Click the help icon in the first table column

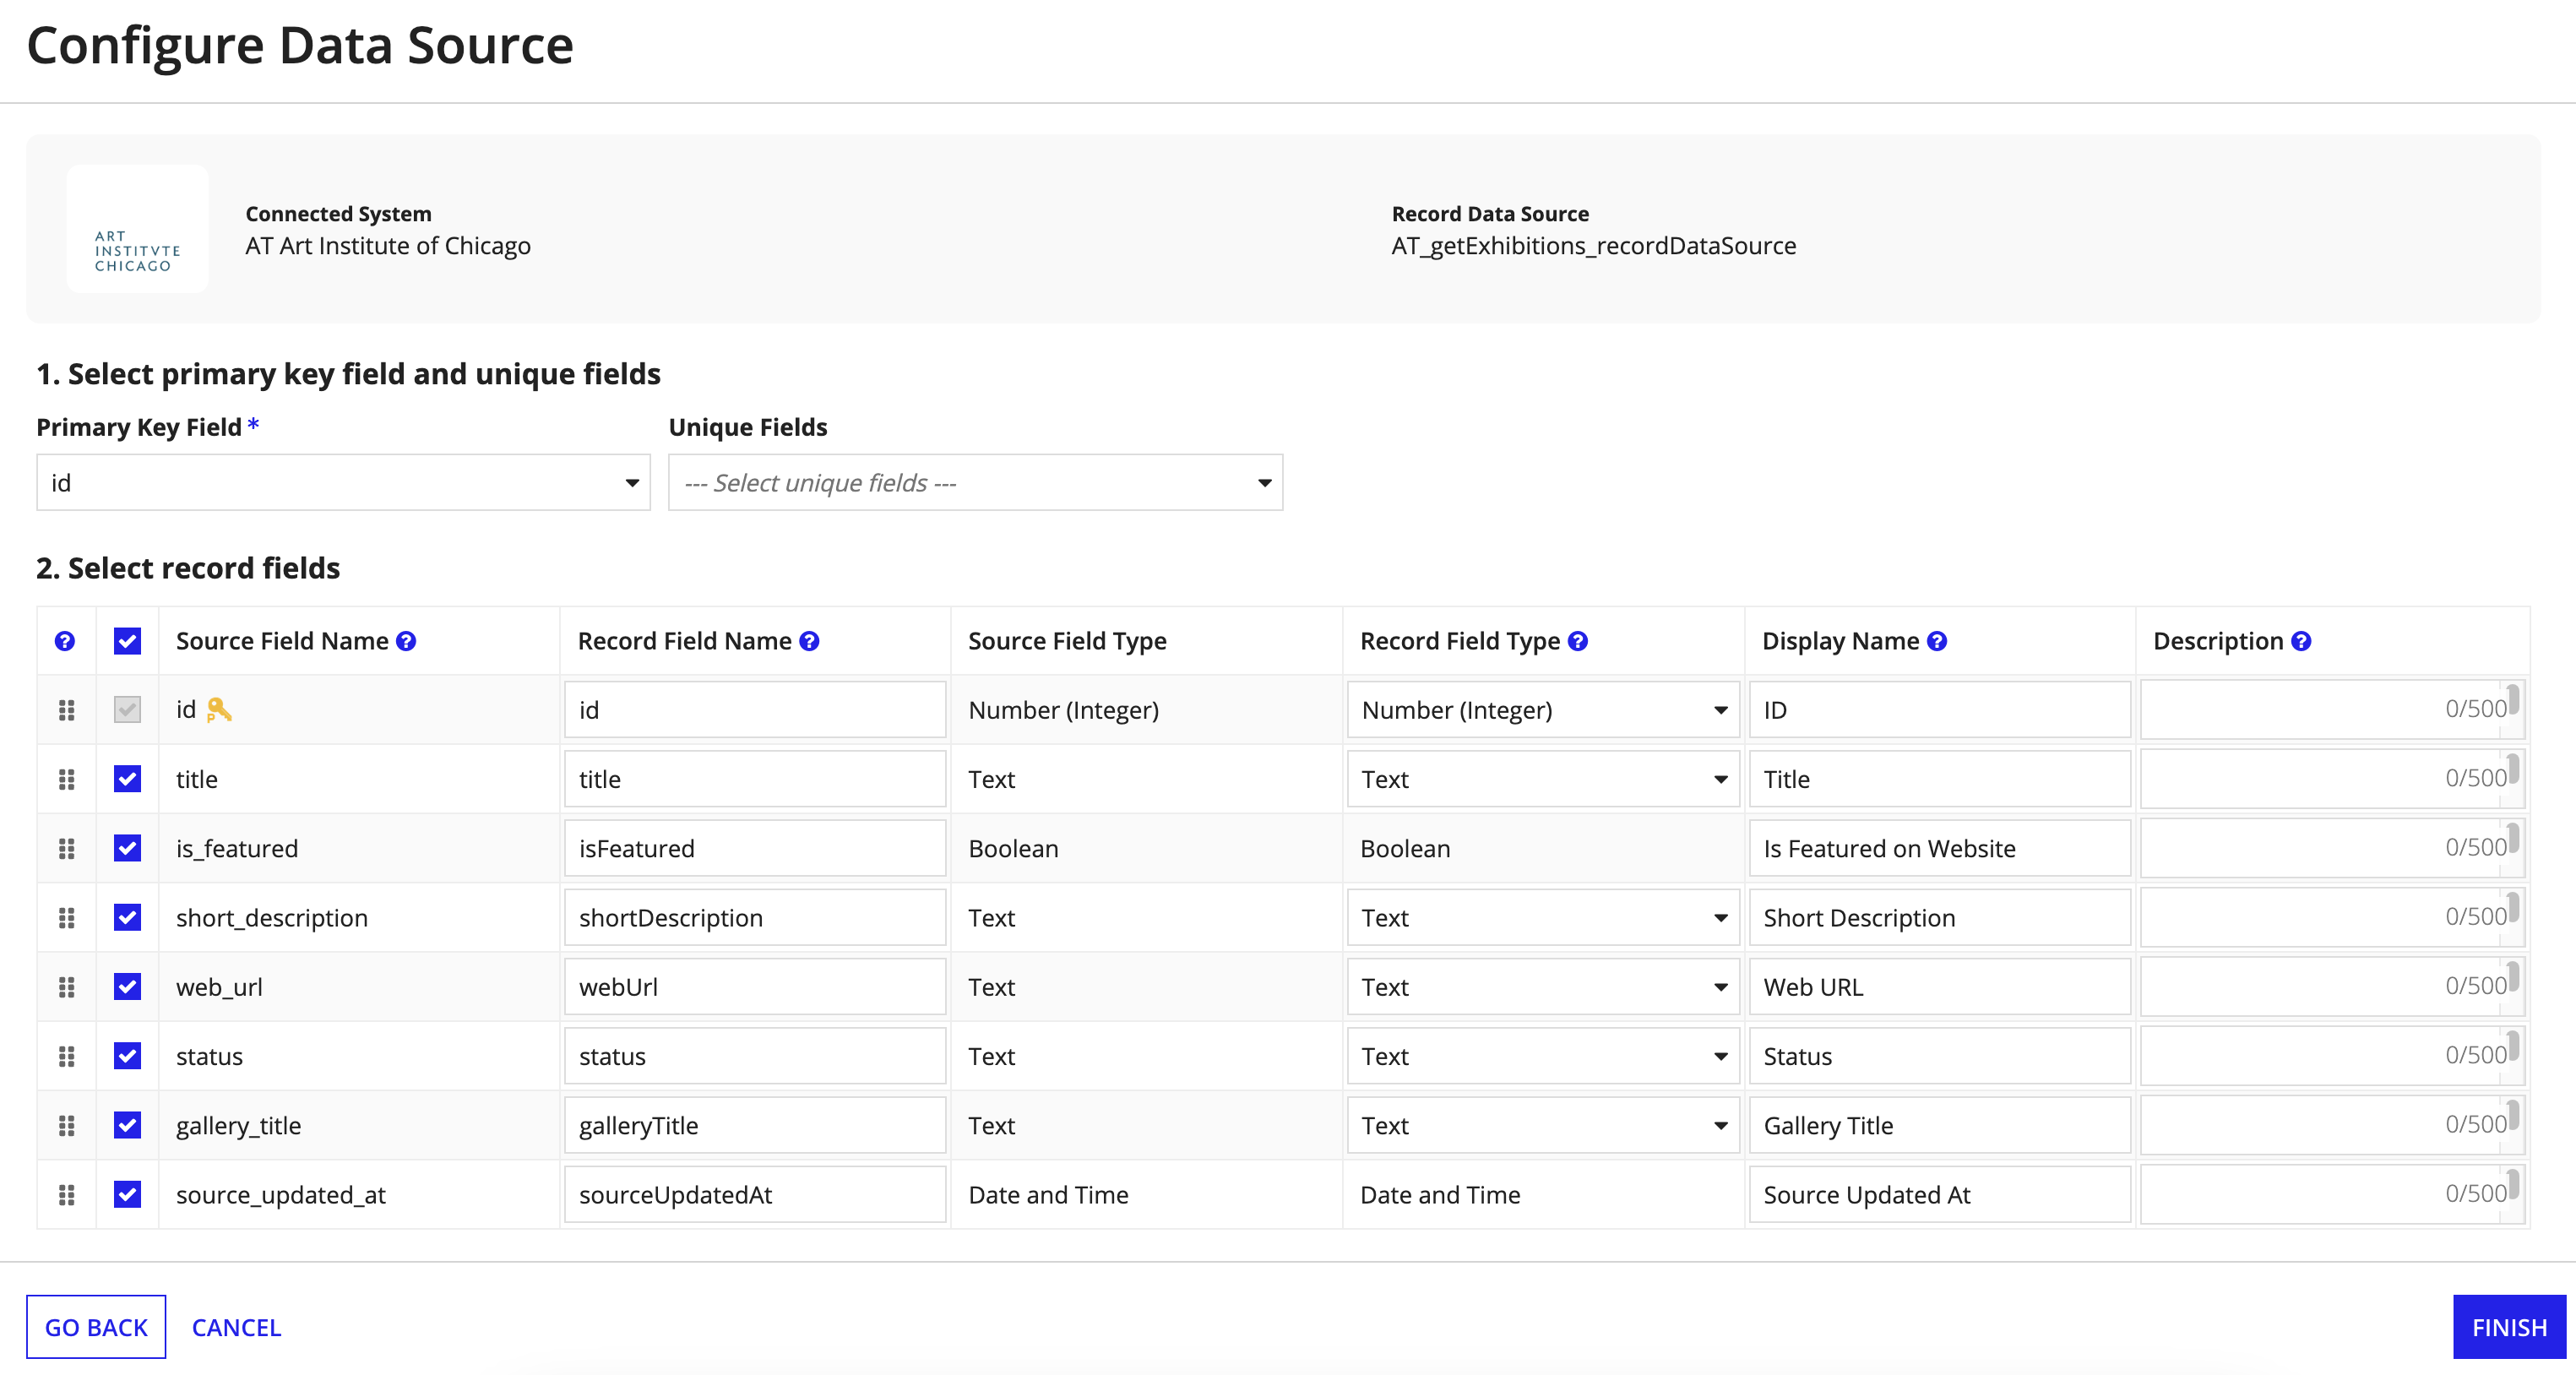pyautogui.click(x=65, y=641)
